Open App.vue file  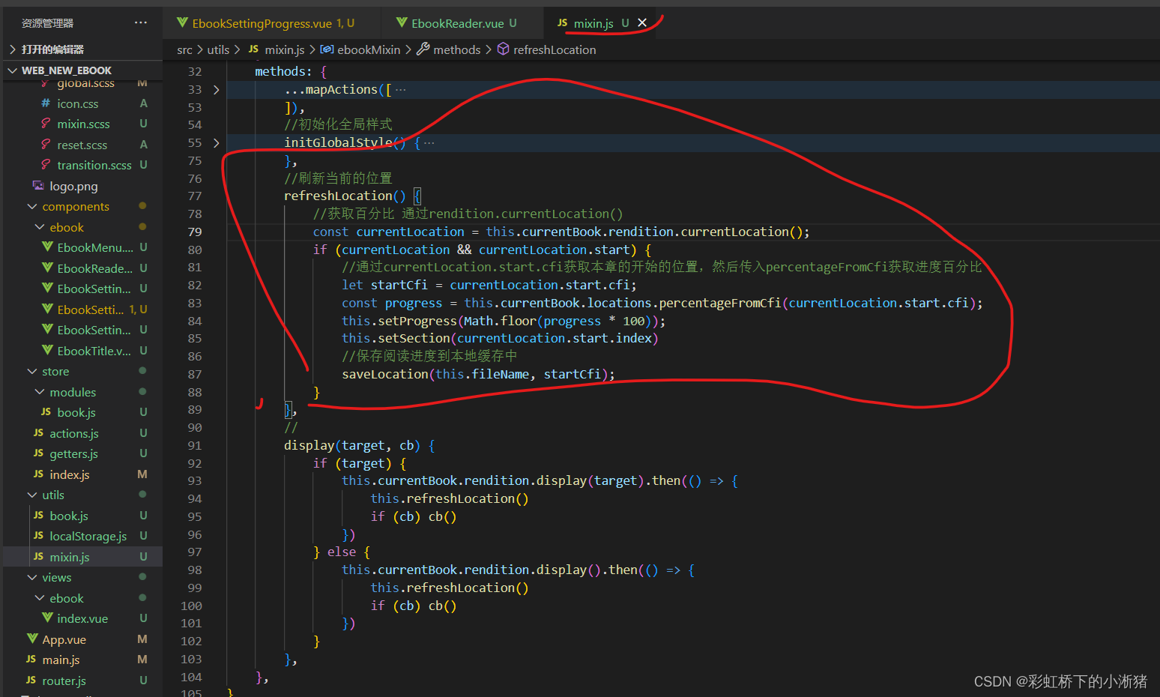click(x=64, y=639)
